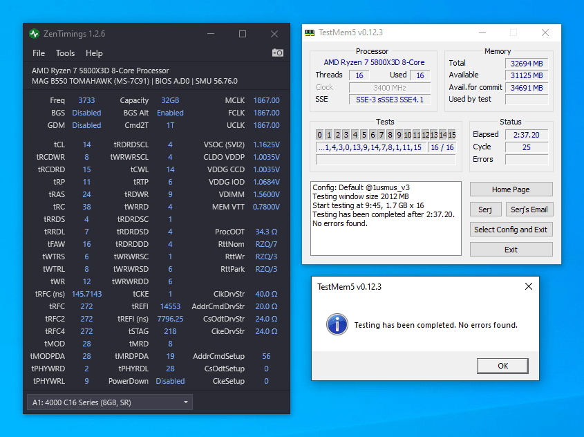Click the TestMem5 log text box
This screenshot has height=437, width=584.
click(x=386, y=218)
